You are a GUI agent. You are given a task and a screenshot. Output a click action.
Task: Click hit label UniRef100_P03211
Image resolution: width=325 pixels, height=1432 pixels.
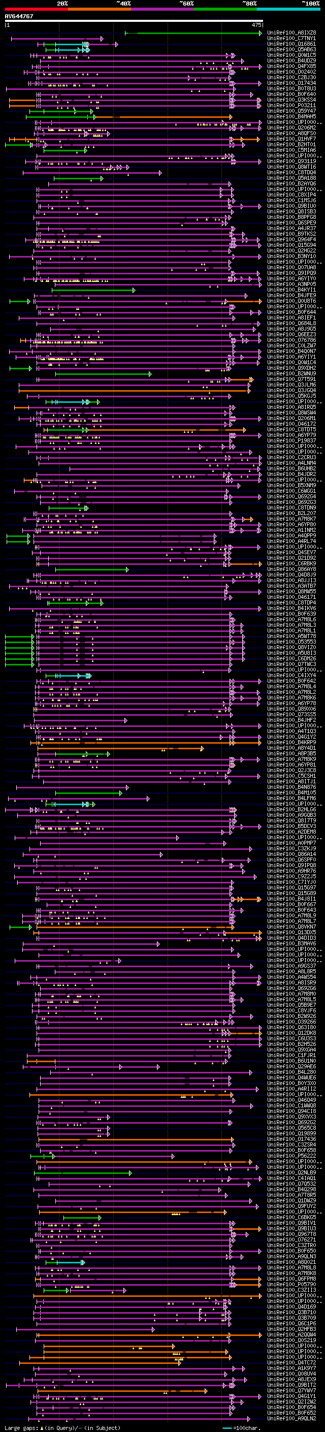291,105
